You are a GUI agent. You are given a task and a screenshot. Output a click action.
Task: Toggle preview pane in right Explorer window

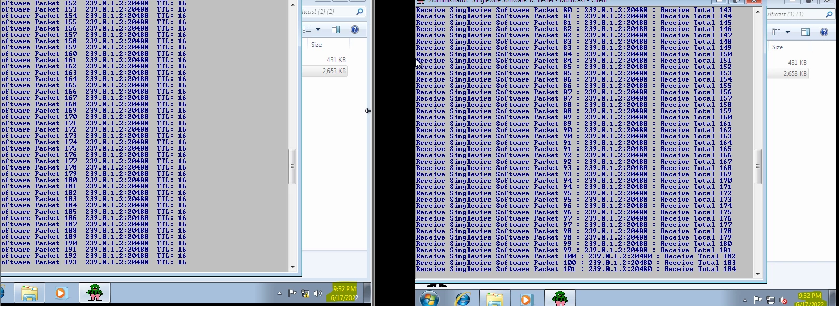click(805, 32)
